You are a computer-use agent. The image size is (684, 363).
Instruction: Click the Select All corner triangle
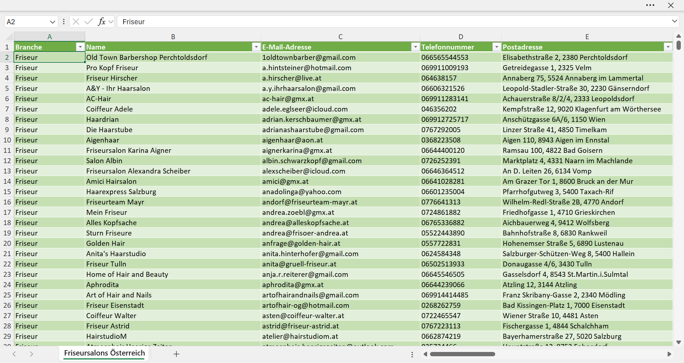click(9, 36)
